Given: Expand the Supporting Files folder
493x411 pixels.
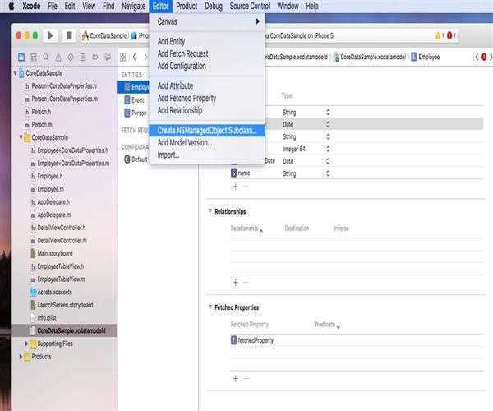Looking at the screenshot, I should [23, 343].
